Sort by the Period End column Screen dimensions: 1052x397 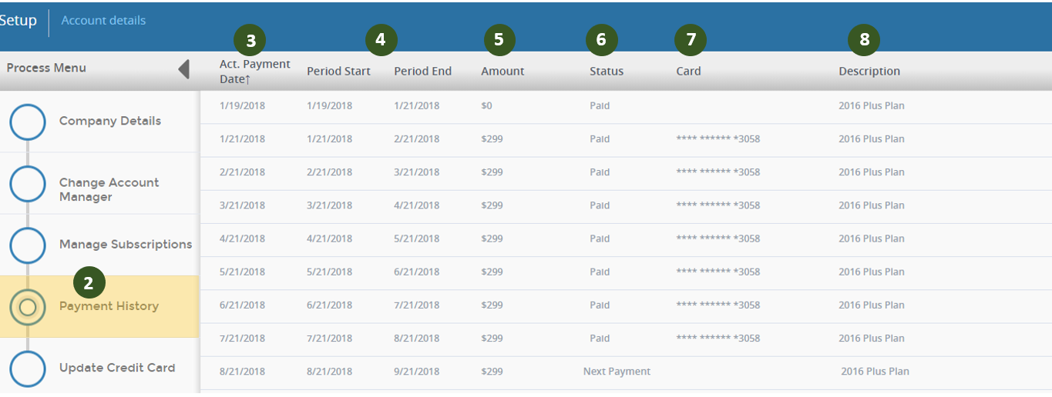coord(422,71)
